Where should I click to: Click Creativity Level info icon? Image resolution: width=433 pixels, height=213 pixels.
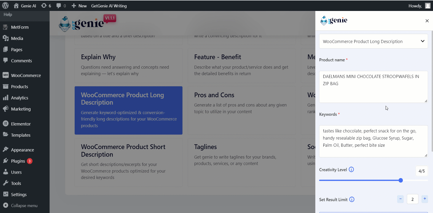pyautogui.click(x=351, y=170)
